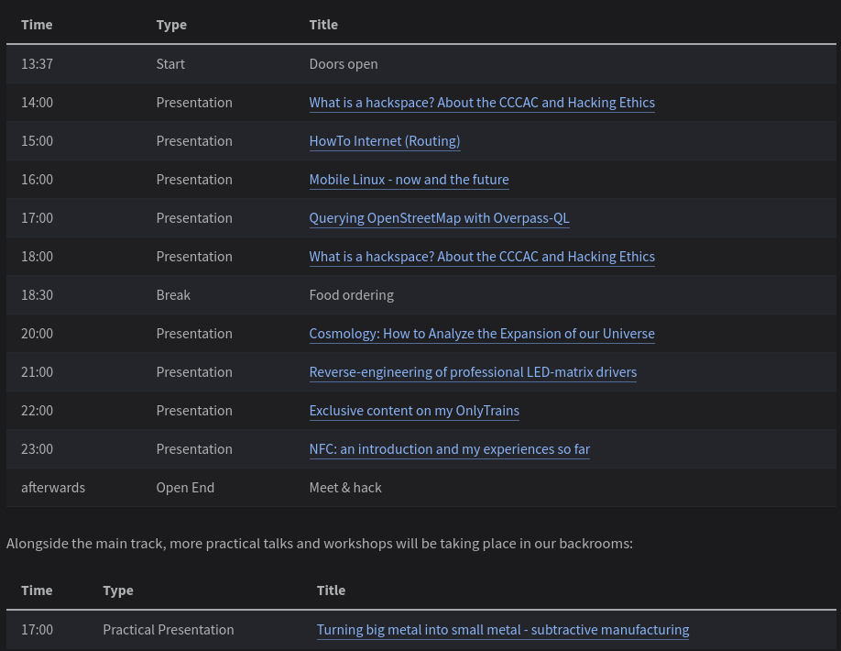Viewport: 841px width, 651px height.
Task: Click the Open End type cell
Action: (185, 488)
